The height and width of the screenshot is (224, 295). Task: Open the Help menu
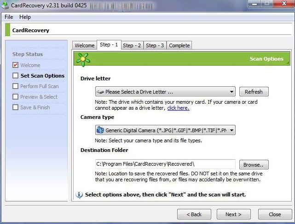point(25,17)
